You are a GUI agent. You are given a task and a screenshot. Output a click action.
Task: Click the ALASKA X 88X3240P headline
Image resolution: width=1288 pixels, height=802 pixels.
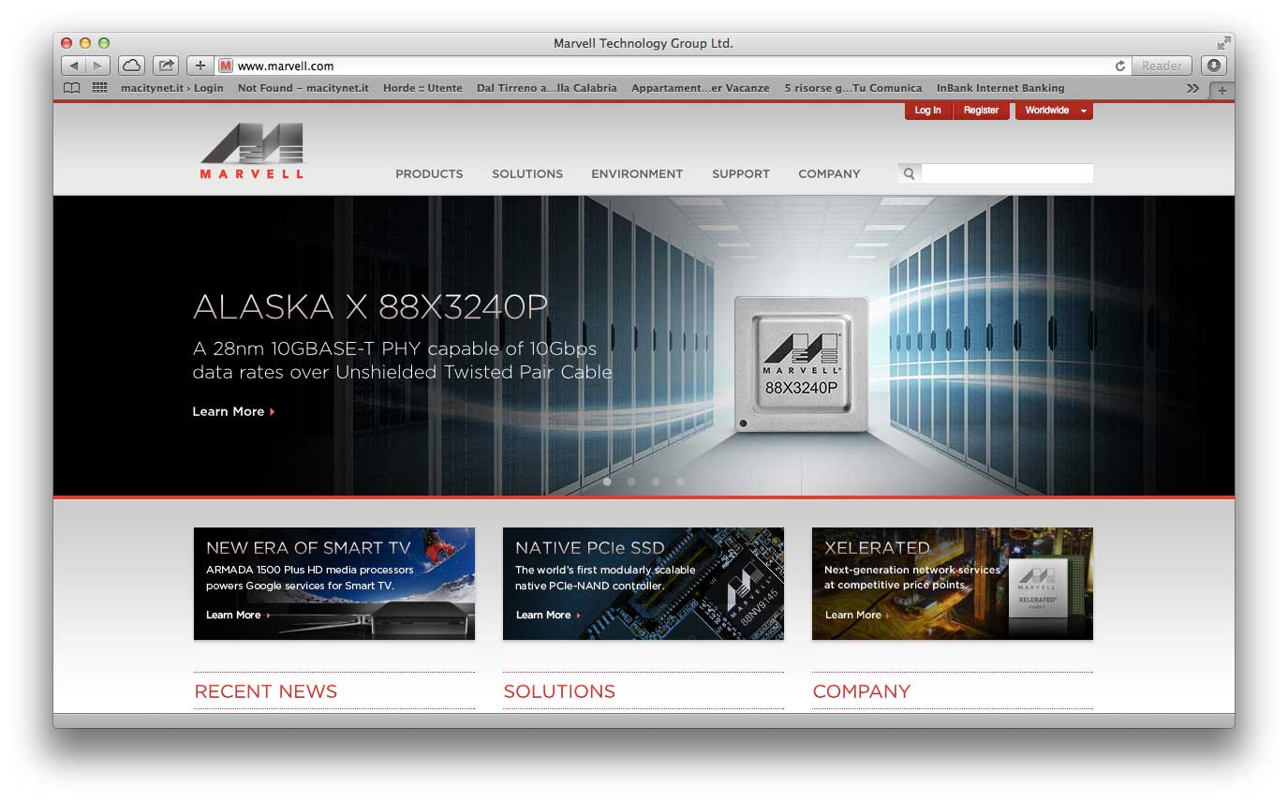click(370, 306)
